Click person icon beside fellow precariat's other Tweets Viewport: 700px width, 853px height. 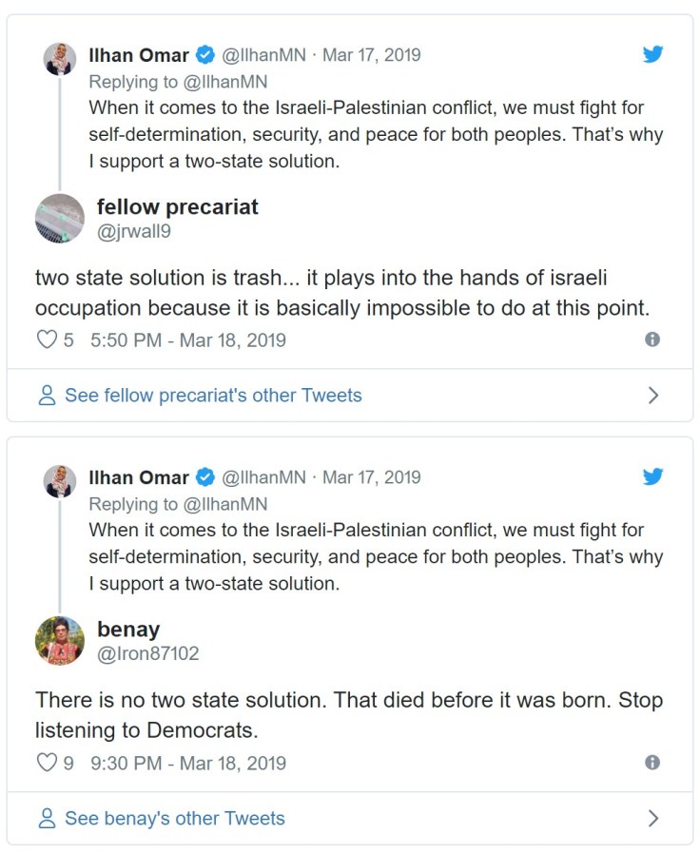(x=47, y=396)
